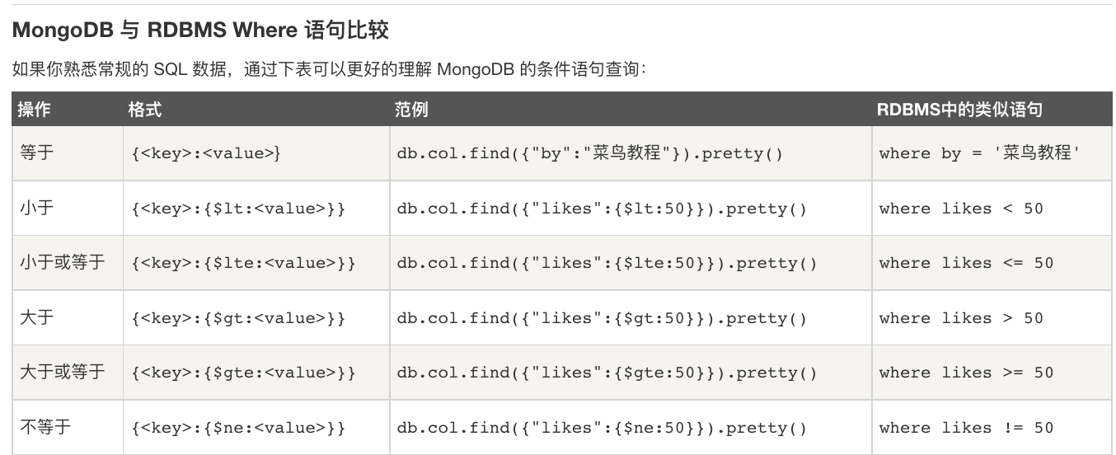Click the heading MongoDB 与 RDBMS Where 语句比较

click(200, 31)
